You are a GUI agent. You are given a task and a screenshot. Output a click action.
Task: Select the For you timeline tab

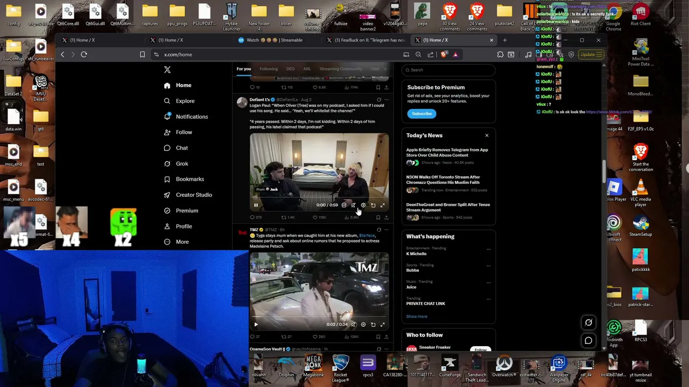[x=243, y=69]
